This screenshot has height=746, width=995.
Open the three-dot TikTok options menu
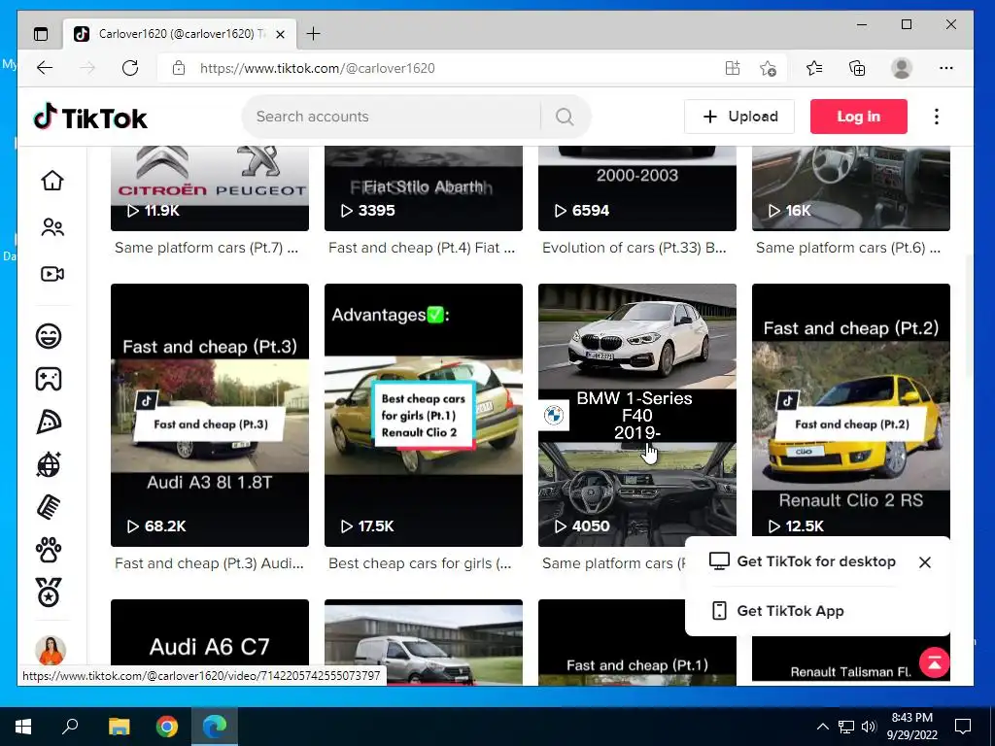(x=937, y=117)
